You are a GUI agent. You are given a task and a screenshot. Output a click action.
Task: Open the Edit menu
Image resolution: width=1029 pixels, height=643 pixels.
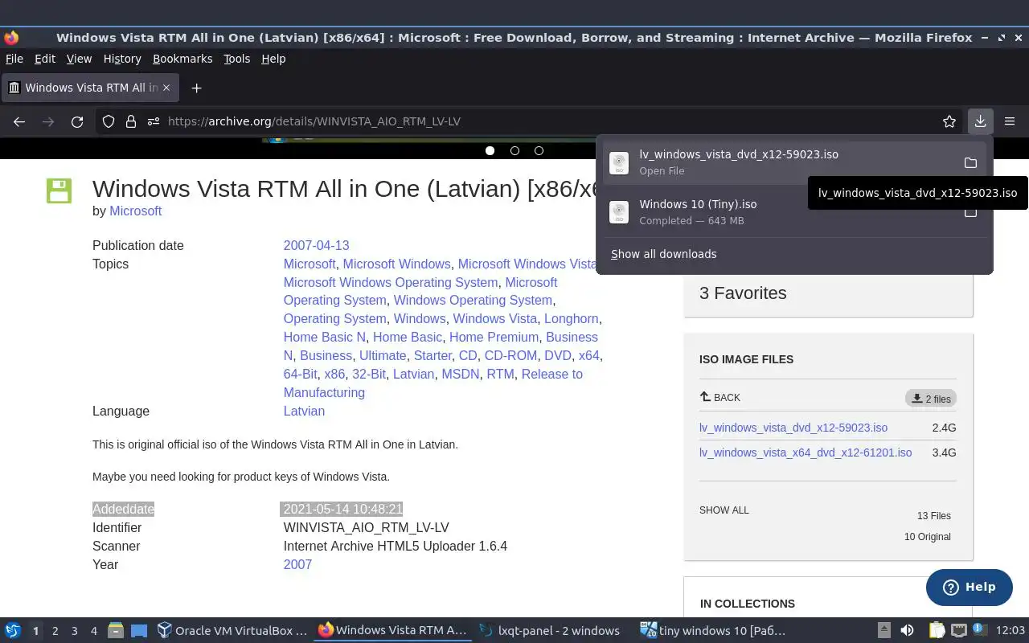[45, 59]
